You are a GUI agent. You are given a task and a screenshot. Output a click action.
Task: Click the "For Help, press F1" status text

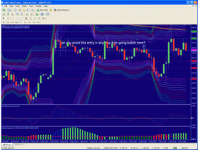tap(8, 148)
